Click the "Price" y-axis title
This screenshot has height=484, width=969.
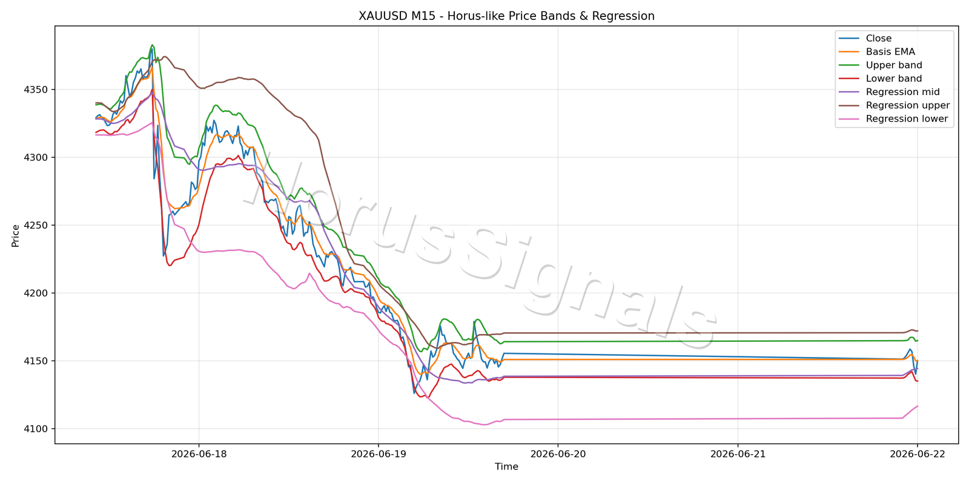coord(16,235)
